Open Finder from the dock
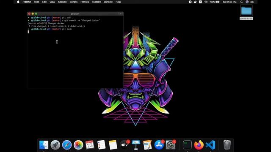Image resolution: width=271 pixels, height=152 pixels. pyautogui.click(x=44, y=145)
